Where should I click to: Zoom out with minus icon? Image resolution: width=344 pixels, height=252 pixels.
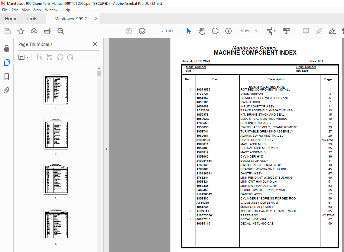[215, 31]
